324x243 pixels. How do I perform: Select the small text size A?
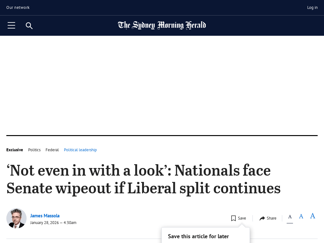290,217
